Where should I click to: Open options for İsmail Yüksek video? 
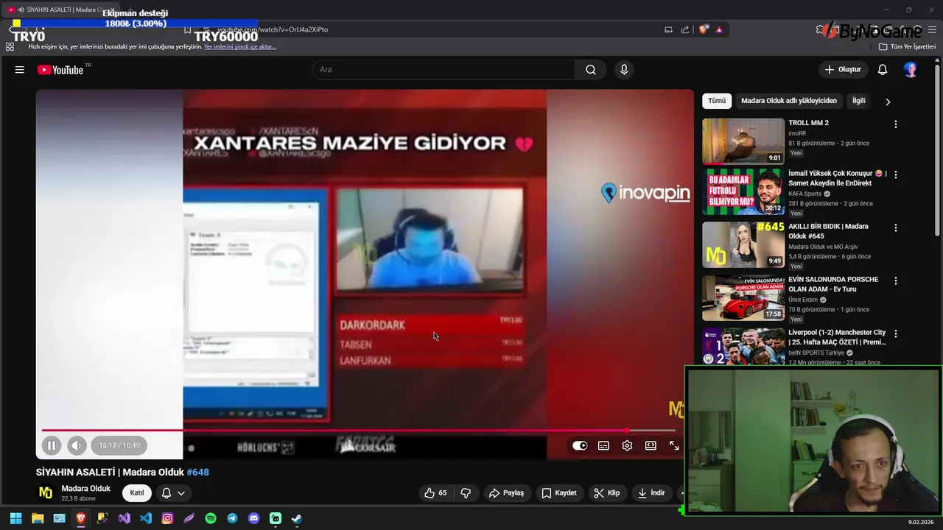896,174
